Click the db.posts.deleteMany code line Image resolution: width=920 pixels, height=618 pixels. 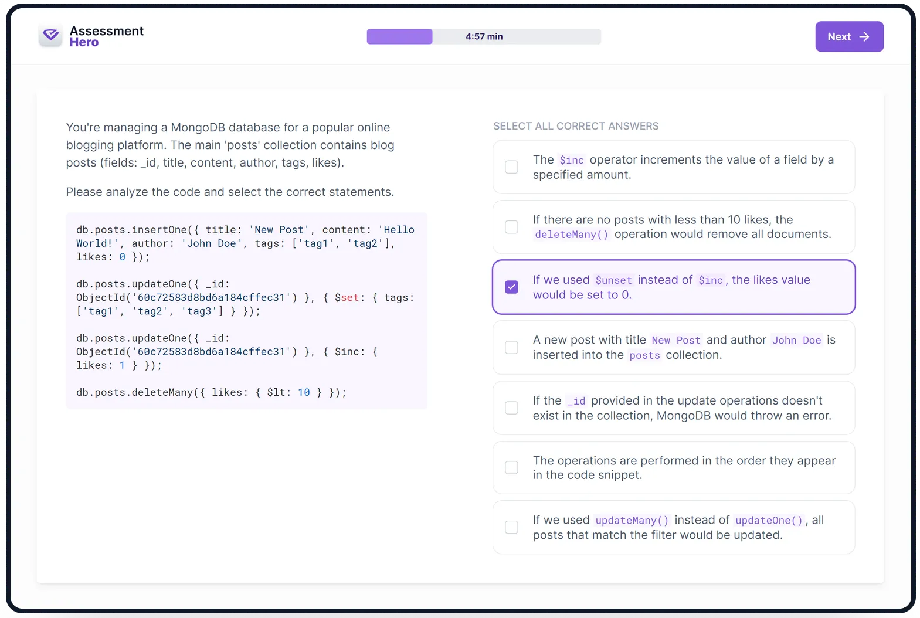pos(211,392)
